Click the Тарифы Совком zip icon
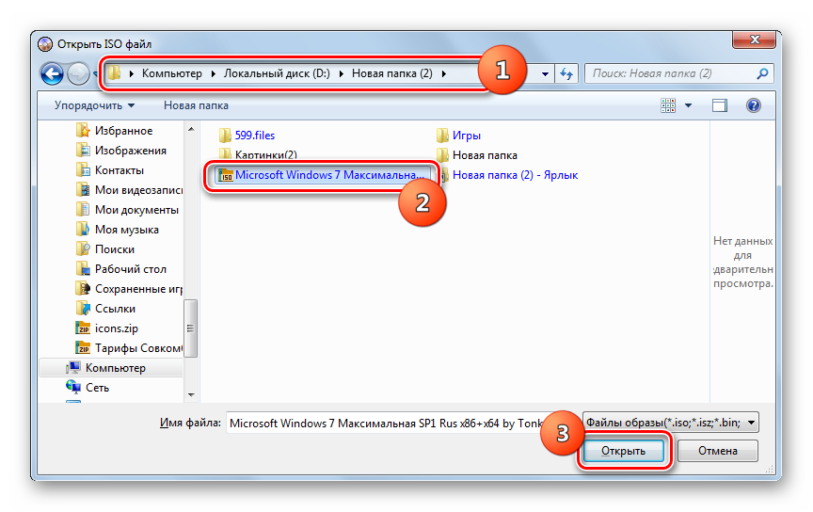 pyautogui.click(x=83, y=347)
